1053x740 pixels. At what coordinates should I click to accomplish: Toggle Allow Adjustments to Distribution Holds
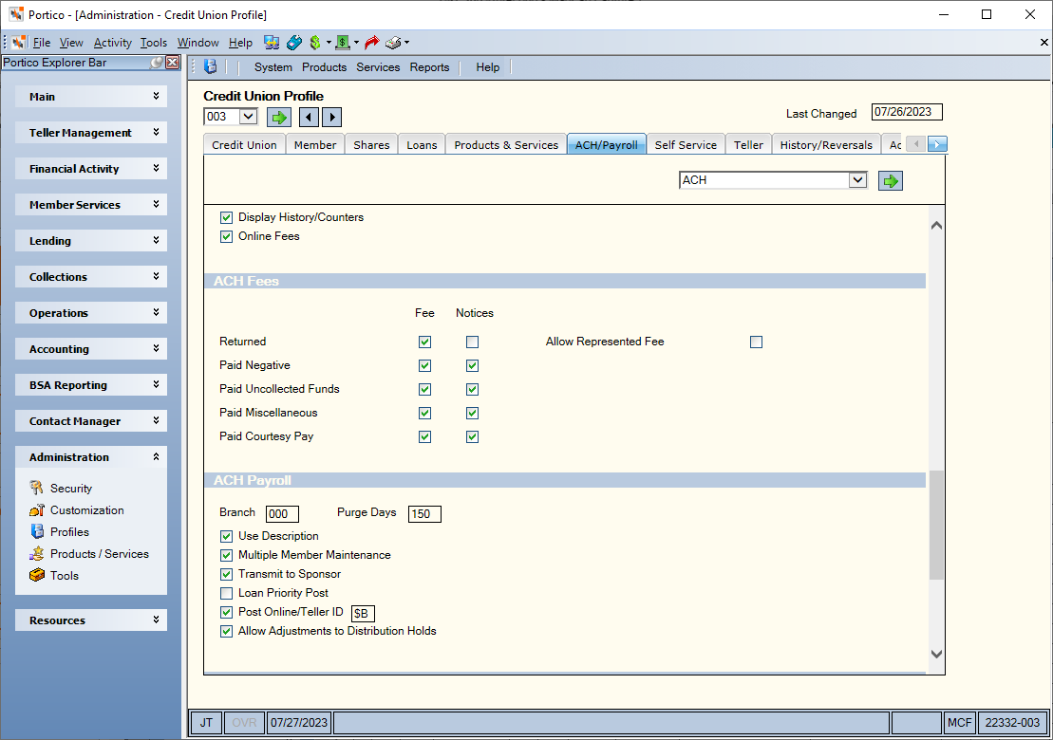click(x=226, y=631)
